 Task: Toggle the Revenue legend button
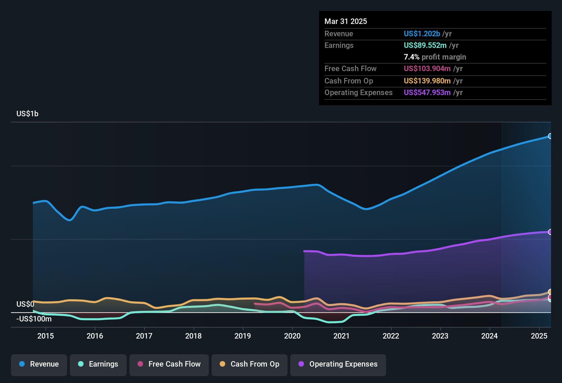coord(39,364)
